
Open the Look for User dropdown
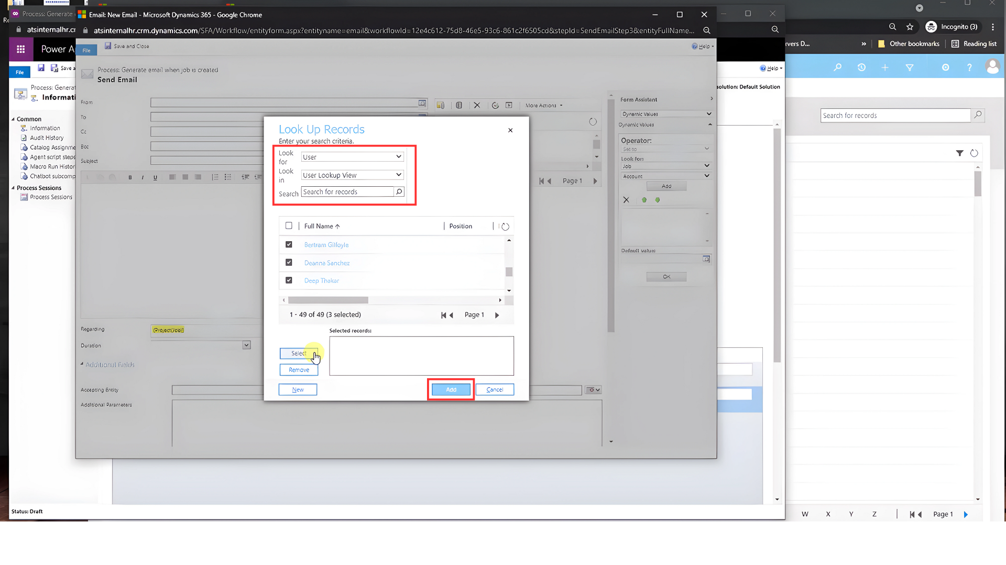click(x=352, y=157)
